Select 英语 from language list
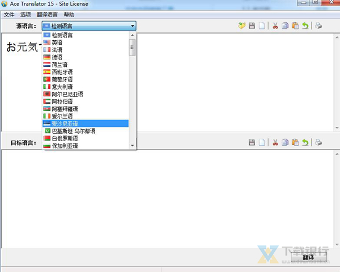This screenshot has height=272, width=340. tap(86, 42)
